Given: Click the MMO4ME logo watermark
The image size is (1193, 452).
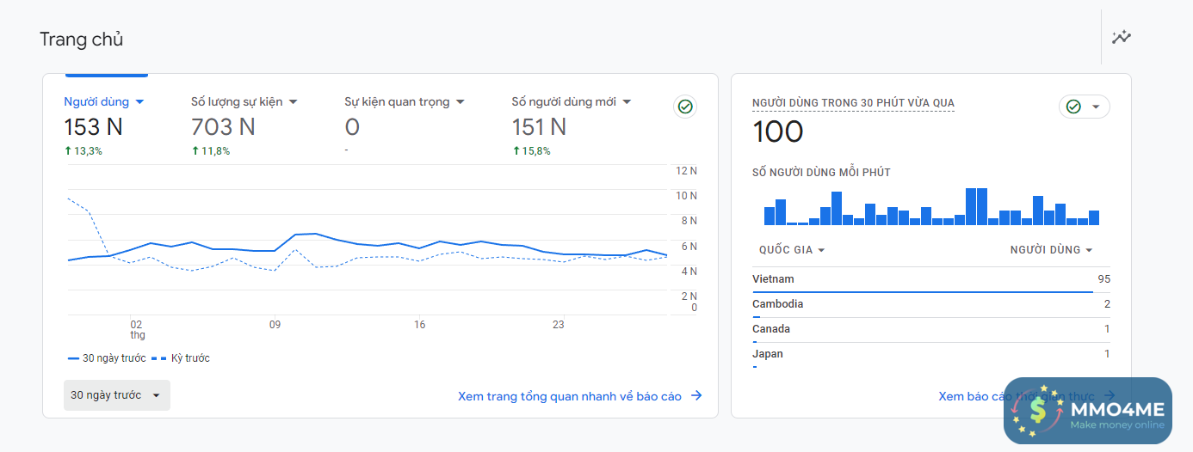Looking at the screenshot, I should 1087,411.
